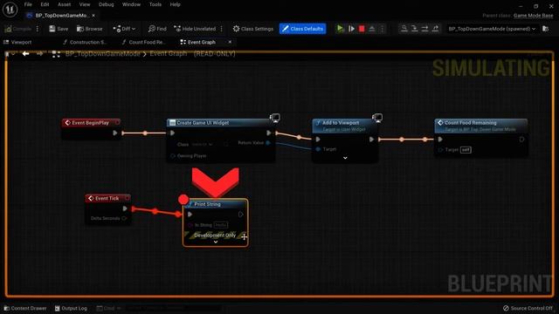Open the Help menu
Image resolution: width=559 pixels, height=314 pixels.
(175, 4)
